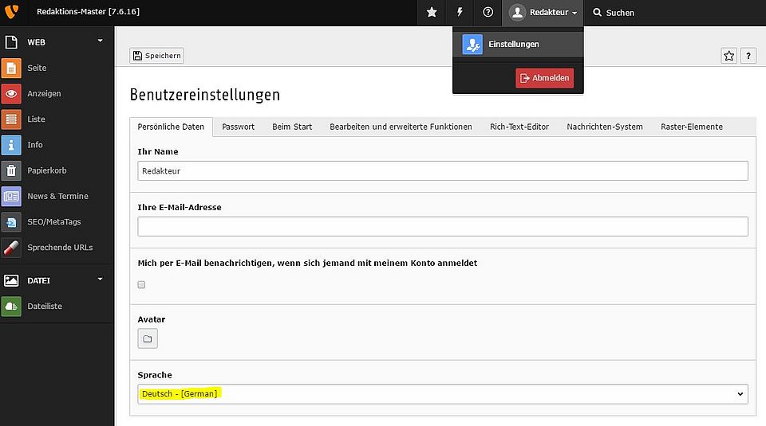This screenshot has height=426, width=766.
Task: Open the Liste module
Action: click(36, 119)
